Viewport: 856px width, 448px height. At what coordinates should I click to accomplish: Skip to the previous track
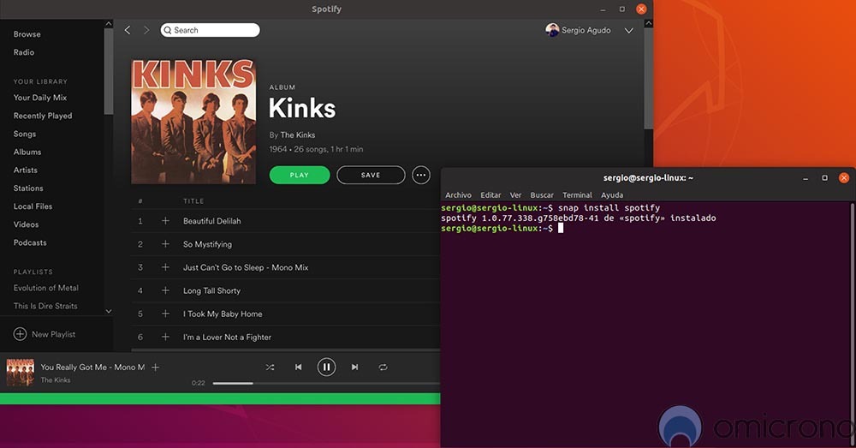pos(298,367)
